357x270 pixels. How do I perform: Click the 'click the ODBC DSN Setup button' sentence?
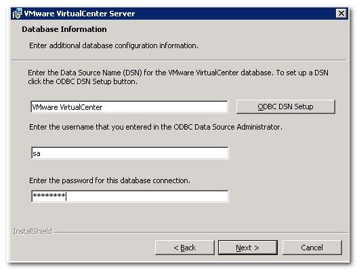click(x=83, y=81)
